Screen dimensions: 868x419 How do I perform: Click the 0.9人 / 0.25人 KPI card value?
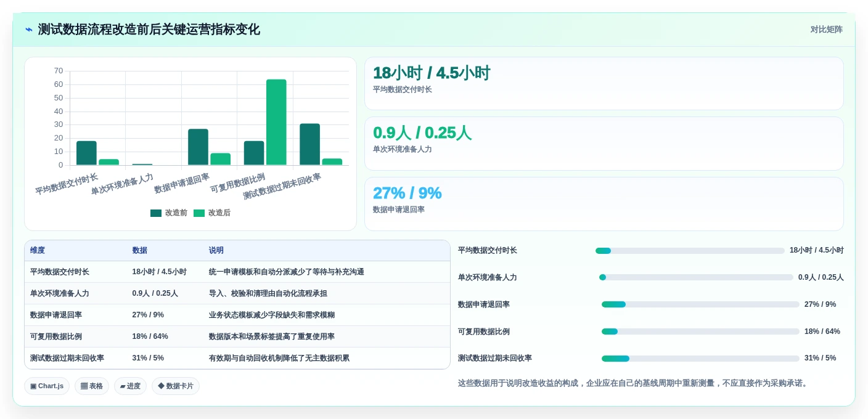point(422,133)
